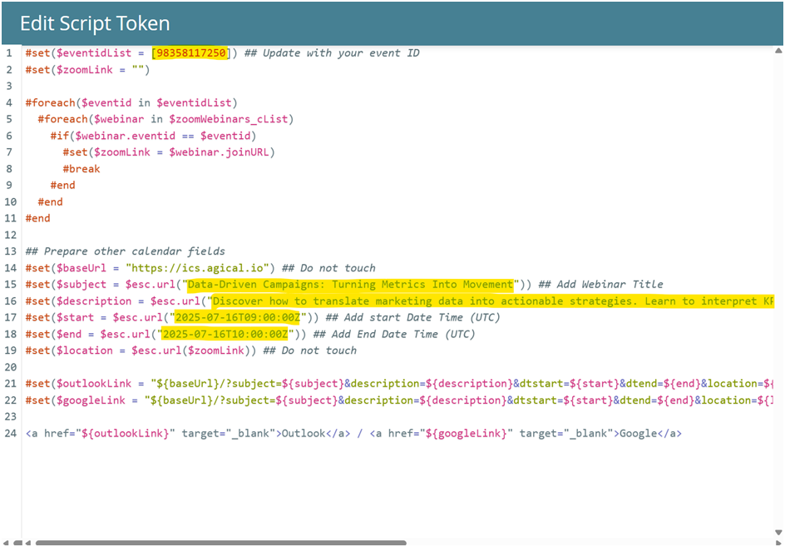The width and height of the screenshot is (785, 547).
Task: Click line number 13 in the gutter
Action: [11, 251]
